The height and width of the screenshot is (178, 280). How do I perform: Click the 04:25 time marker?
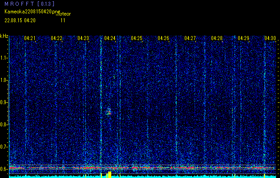tap(136, 38)
